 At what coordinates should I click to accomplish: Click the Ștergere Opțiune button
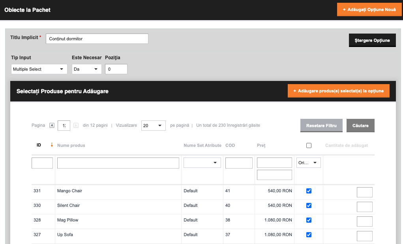click(372, 40)
